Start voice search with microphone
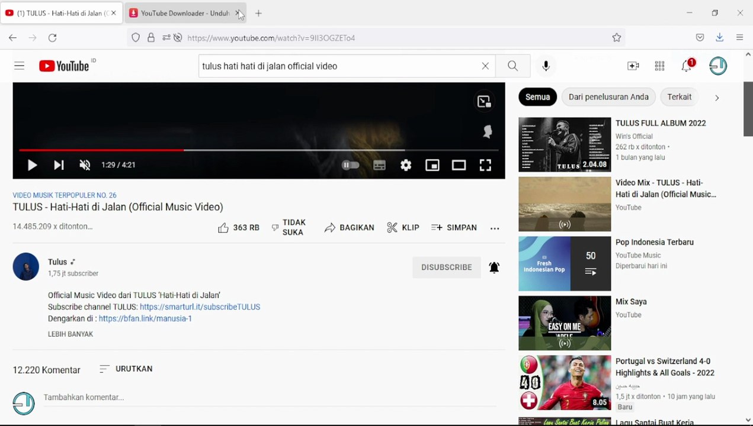 pos(546,66)
